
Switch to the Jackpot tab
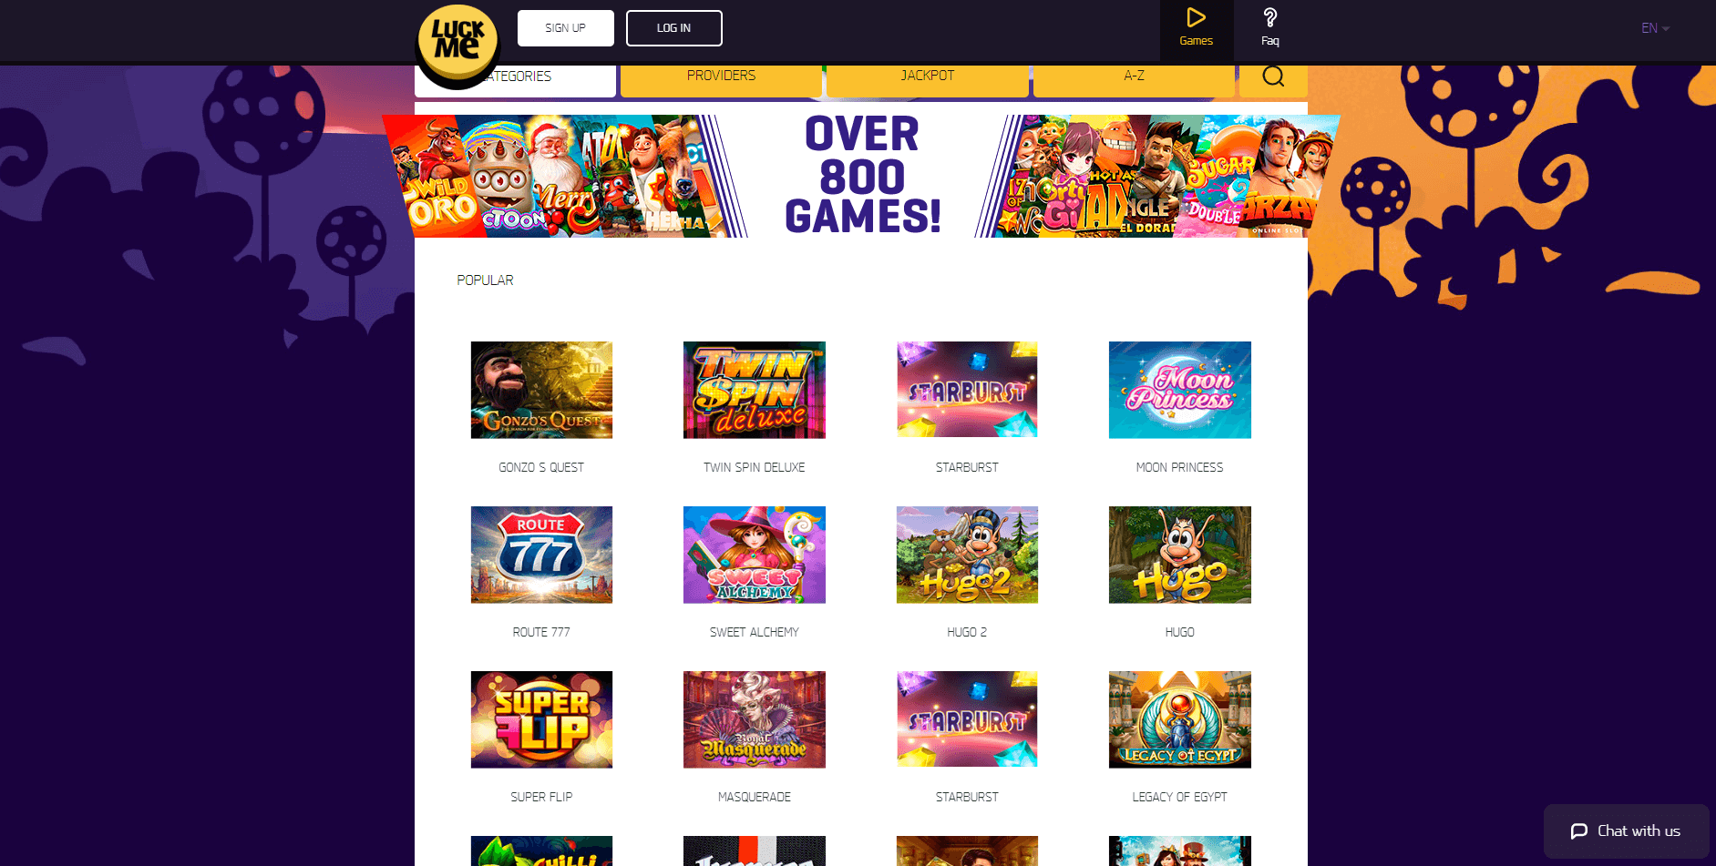click(x=927, y=76)
